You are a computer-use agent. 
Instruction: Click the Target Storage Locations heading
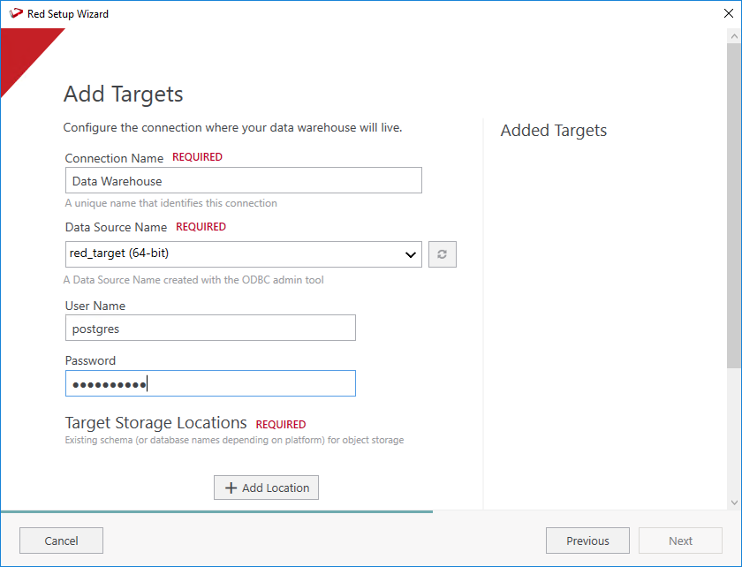(155, 423)
